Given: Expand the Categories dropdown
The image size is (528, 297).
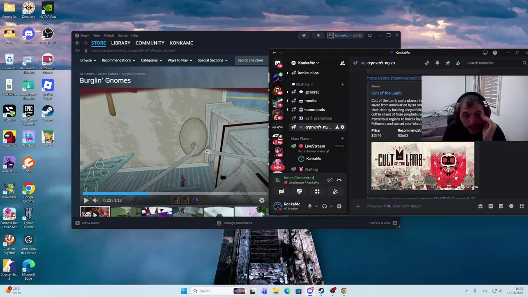Looking at the screenshot, I should (151, 60).
